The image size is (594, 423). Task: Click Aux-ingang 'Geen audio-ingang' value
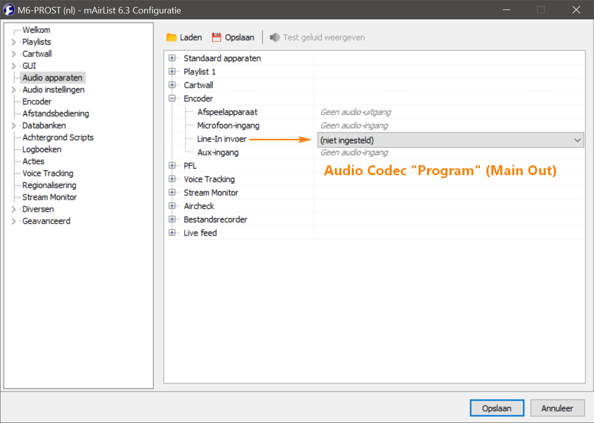[354, 152]
